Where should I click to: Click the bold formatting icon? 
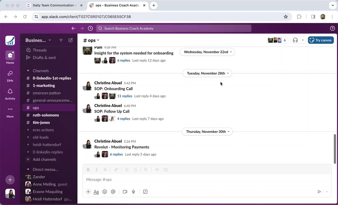click(x=88, y=170)
